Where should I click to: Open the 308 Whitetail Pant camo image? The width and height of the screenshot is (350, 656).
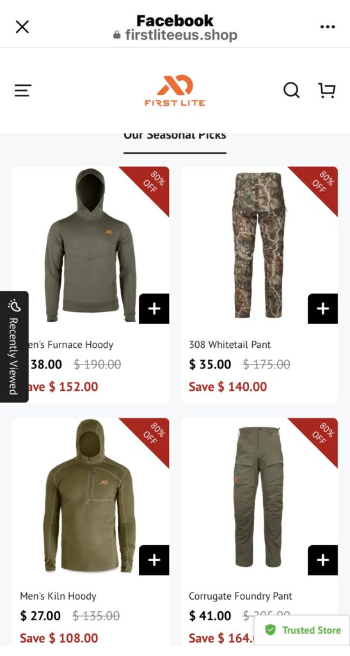click(x=258, y=245)
